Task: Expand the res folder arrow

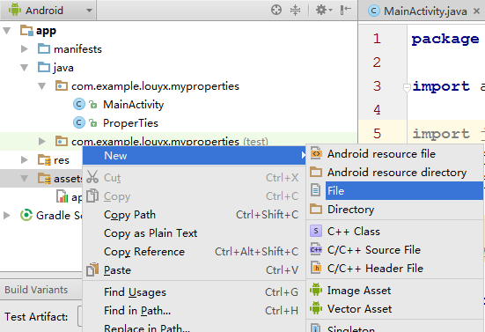Action: click(25, 160)
